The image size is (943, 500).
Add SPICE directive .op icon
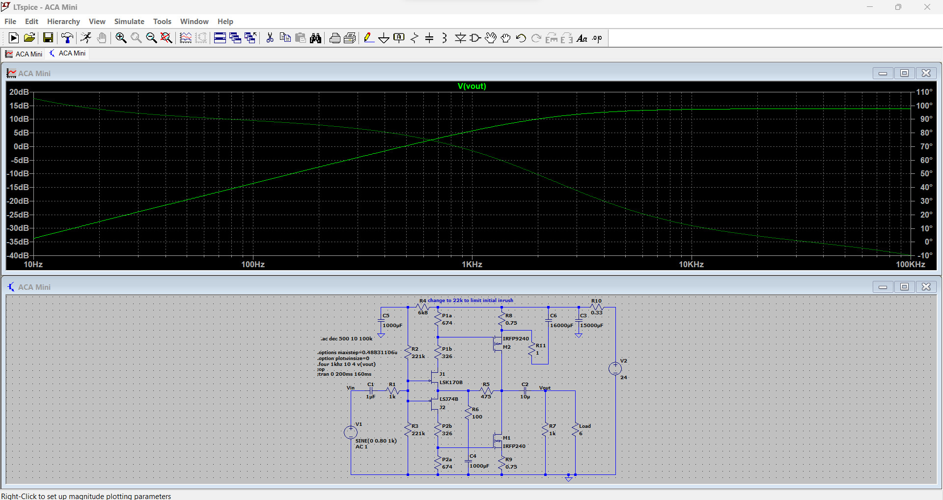click(x=597, y=38)
